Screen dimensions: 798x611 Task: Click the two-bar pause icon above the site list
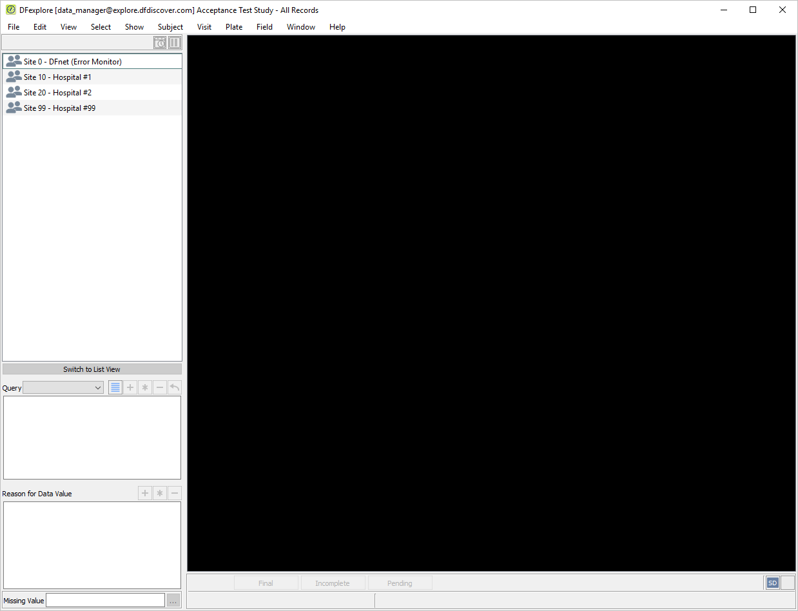coord(175,43)
